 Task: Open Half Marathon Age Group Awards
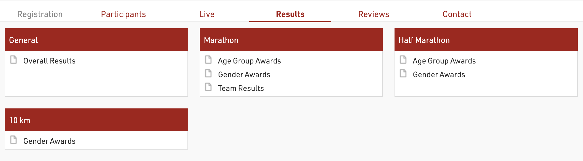444,61
